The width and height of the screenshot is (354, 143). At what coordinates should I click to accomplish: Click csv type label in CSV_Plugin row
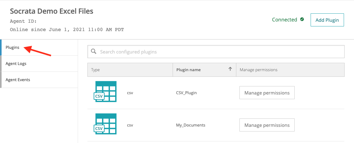(130, 93)
